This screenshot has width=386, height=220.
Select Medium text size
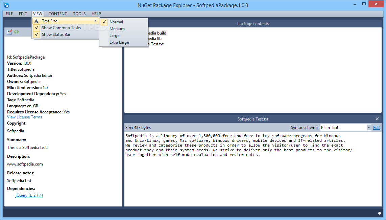(124, 29)
